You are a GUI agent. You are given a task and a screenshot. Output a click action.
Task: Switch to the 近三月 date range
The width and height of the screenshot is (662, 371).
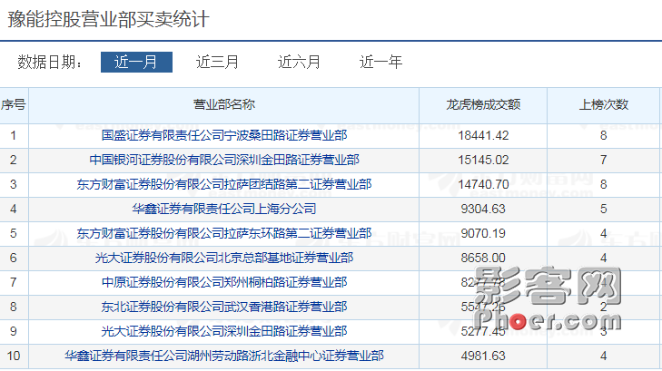pyautogui.click(x=217, y=62)
